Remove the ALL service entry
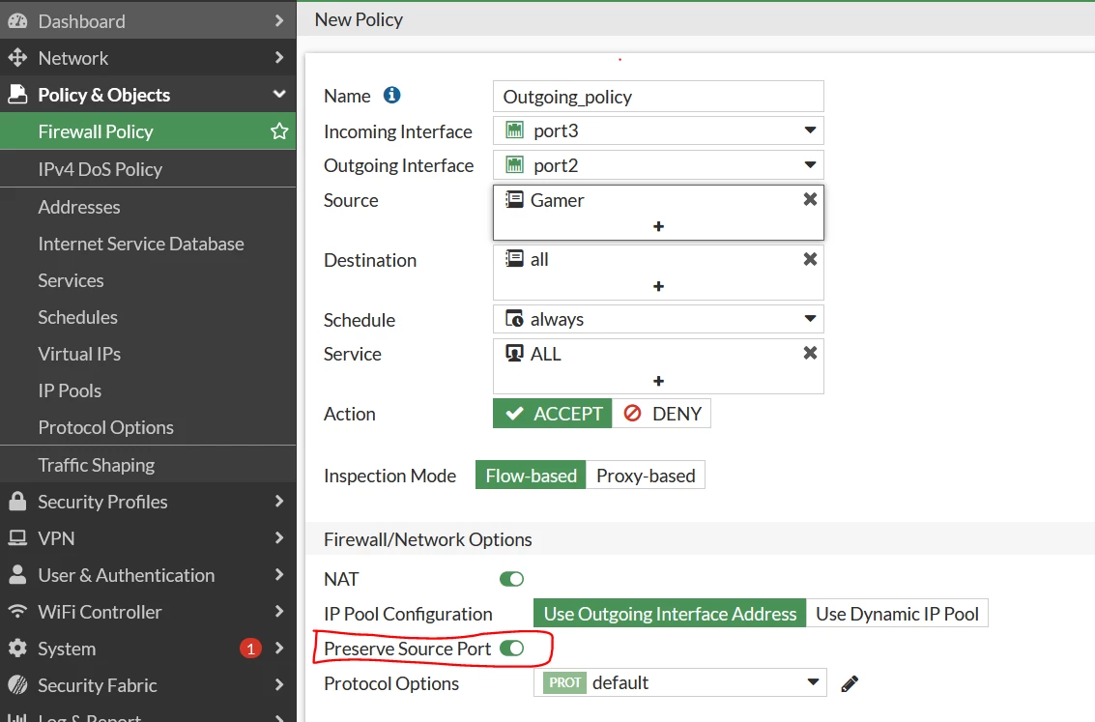The image size is (1095, 722). click(810, 354)
